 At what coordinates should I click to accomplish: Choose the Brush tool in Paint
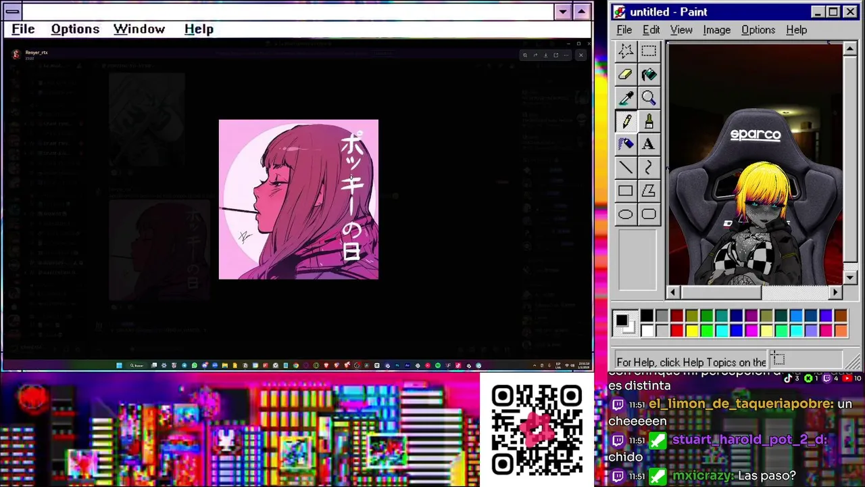[649, 121]
